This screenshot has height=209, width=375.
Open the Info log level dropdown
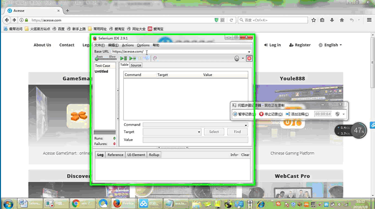(x=234, y=155)
